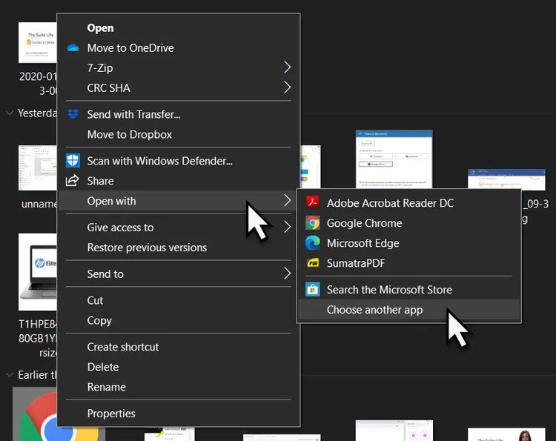The width and height of the screenshot is (556, 441).
Task: Choose Delete from the menu
Action: tap(179, 367)
